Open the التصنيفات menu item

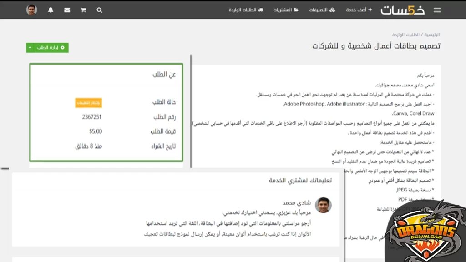(319, 10)
